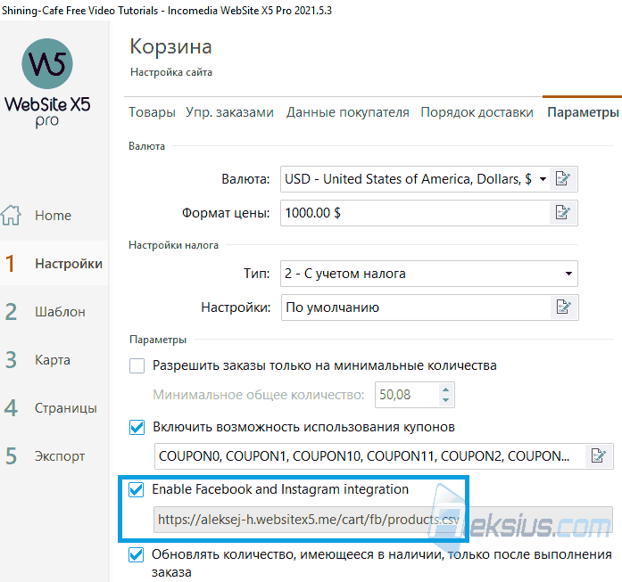Increase the minimum total quantity value
622x582 pixels.
446,389
